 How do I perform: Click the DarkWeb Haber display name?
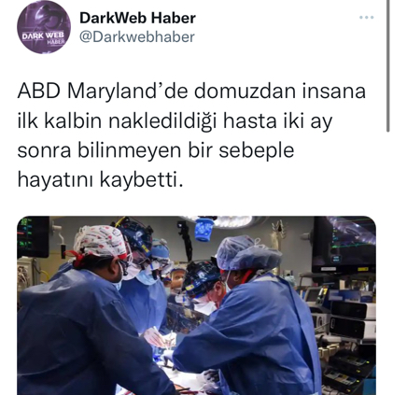pos(137,18)
